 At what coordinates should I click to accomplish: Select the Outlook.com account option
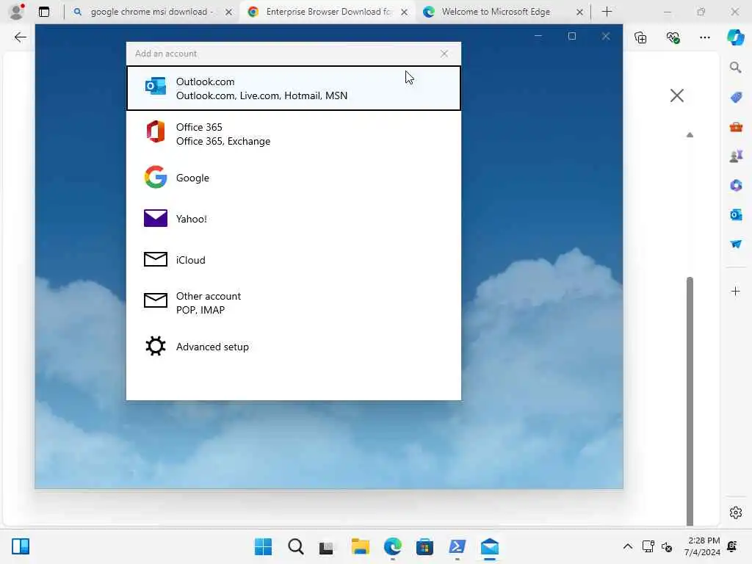click(293, 88)
